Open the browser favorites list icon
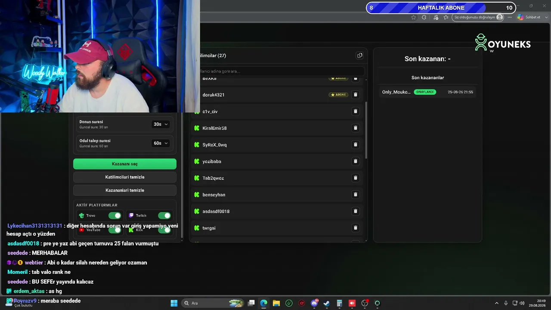The width and height of the screenshot is (551, 310). [446, 17]
